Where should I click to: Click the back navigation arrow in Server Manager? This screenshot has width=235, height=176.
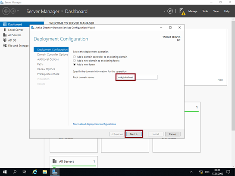[x=6, y=11]
